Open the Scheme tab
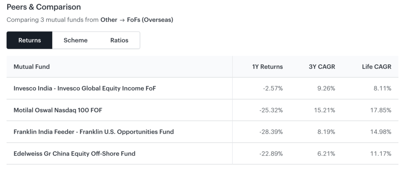The height and width of the screenshot is (173, 405). (76, 40)
